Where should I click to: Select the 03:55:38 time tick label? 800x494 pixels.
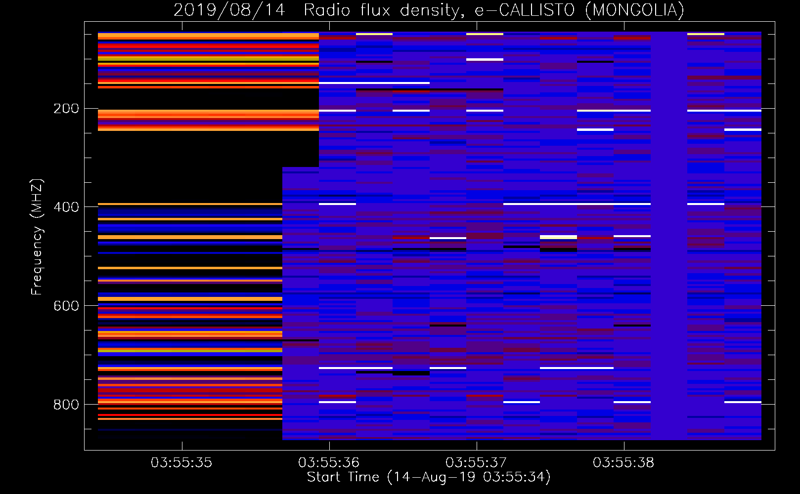623,463
